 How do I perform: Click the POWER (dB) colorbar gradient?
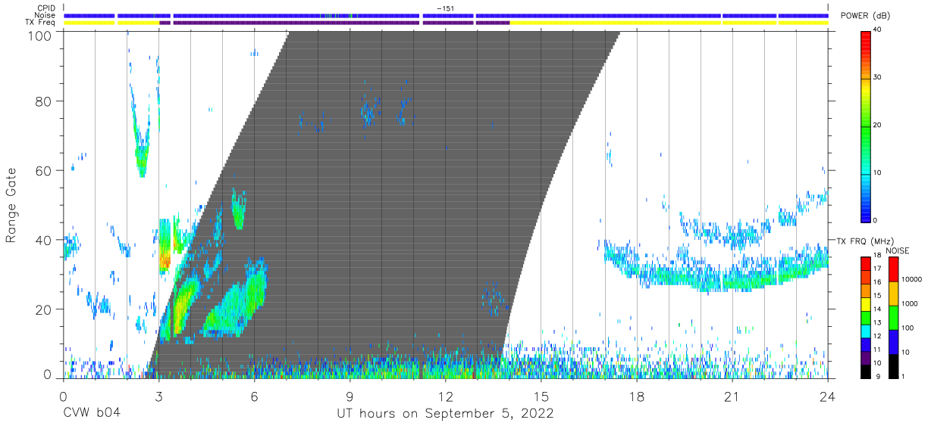pyautogui.click(x=866, y=126)
